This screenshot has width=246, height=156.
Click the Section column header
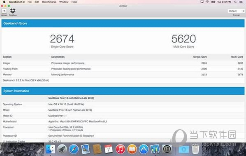[7, 57]
